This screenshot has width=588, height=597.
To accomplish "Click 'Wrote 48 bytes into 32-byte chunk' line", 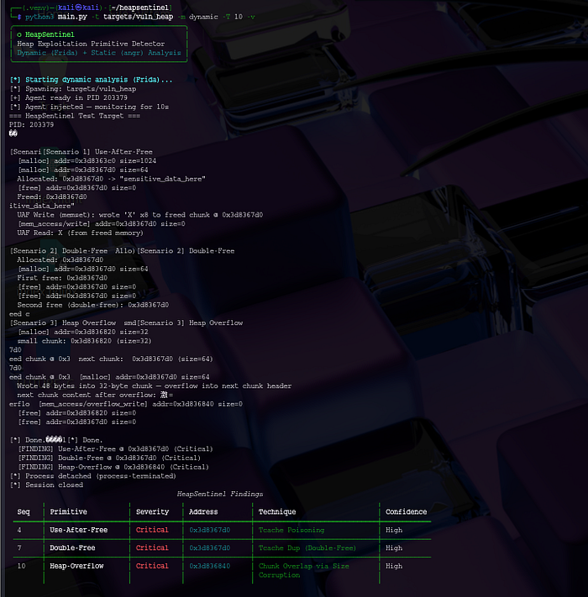I will click(x=155, y=386).
